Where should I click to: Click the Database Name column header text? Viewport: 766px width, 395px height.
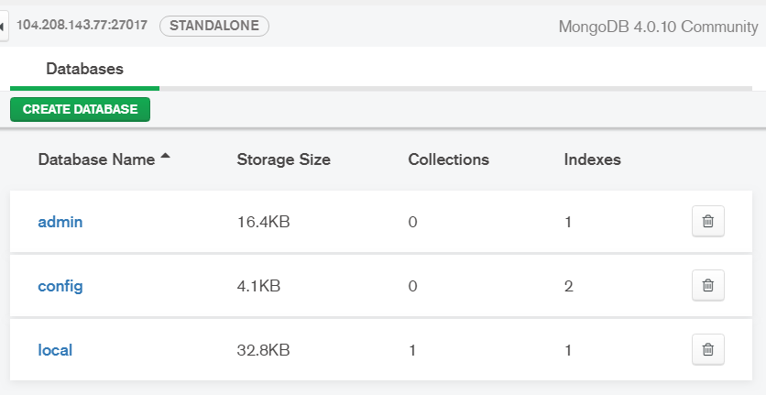(x=96, y=159)
